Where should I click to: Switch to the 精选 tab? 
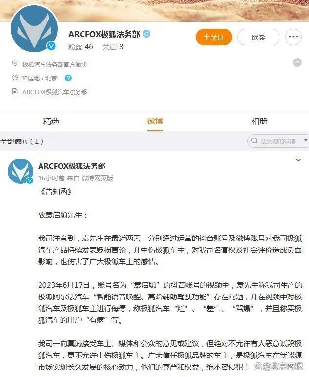(x=51, y=121)
